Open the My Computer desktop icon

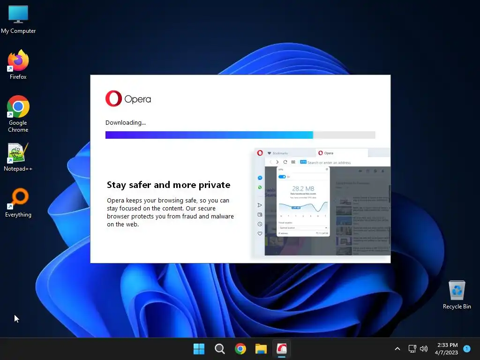tap(18, 20)
